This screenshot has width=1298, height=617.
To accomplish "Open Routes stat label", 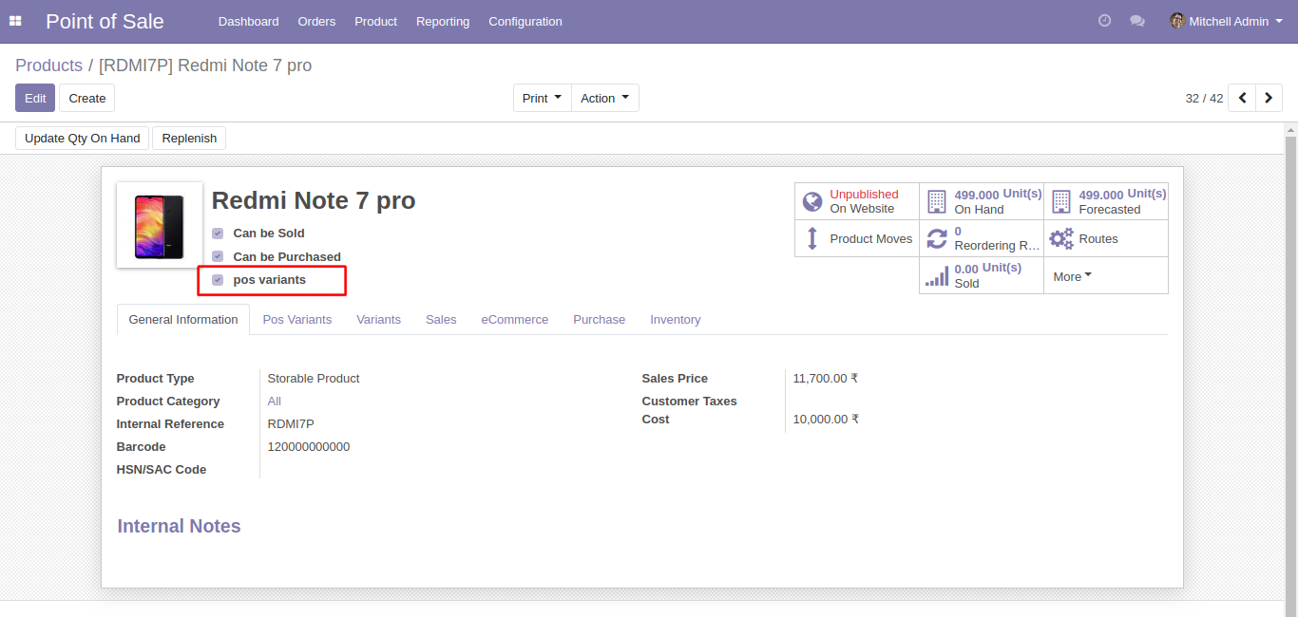I will [x=1098, y=238].
